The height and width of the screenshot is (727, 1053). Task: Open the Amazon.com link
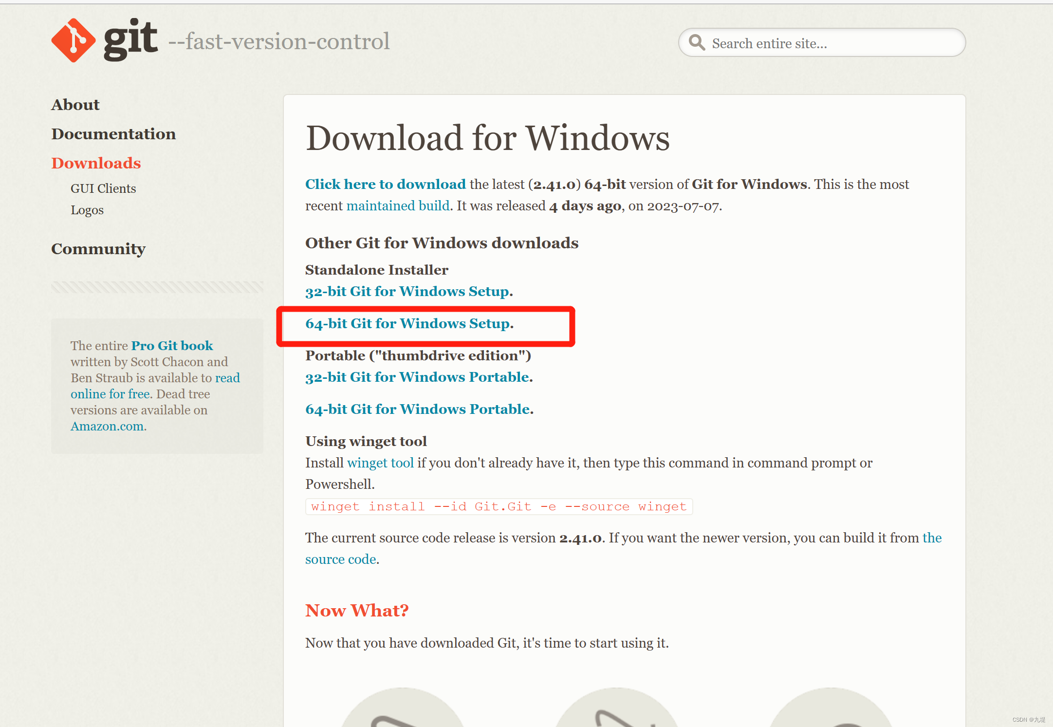coord(107,426)
